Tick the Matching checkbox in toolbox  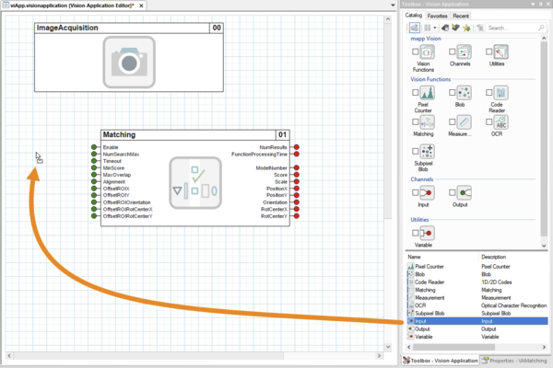coord(416,121)
